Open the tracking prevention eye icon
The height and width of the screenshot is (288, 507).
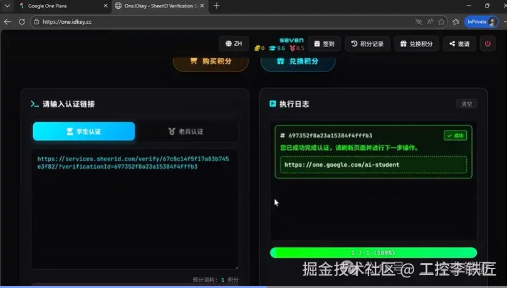tap(419, 22)
